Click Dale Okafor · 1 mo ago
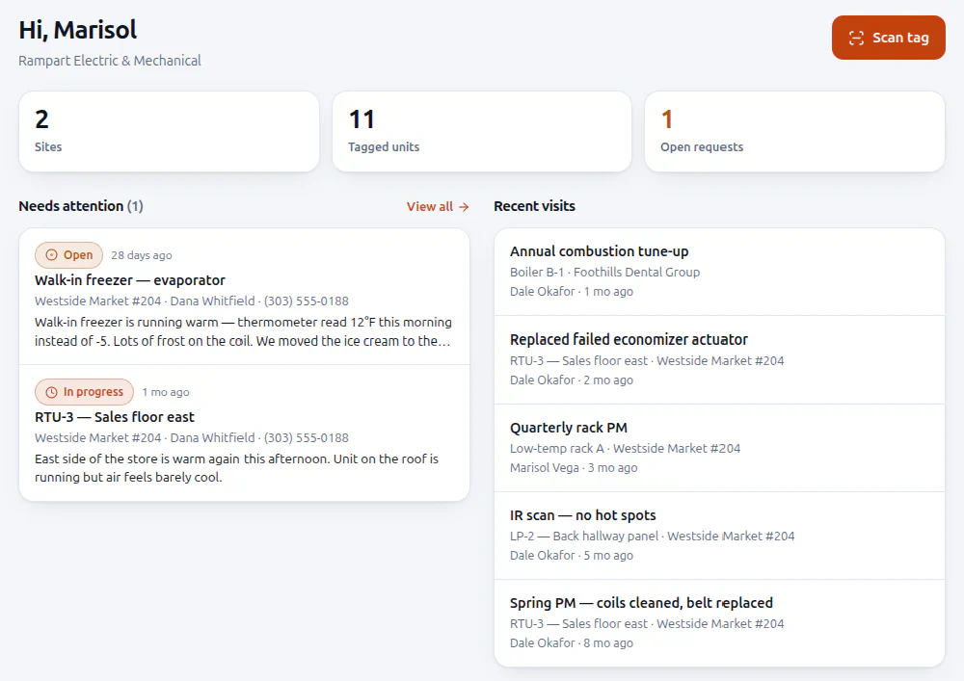 tap(571, 292)
